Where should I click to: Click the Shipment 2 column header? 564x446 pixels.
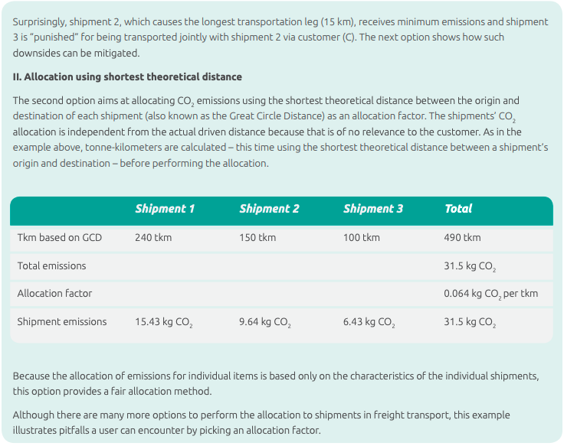pos(269,209)
